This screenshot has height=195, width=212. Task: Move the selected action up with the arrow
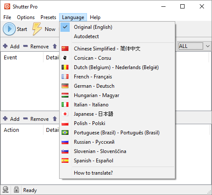[55, 119]
